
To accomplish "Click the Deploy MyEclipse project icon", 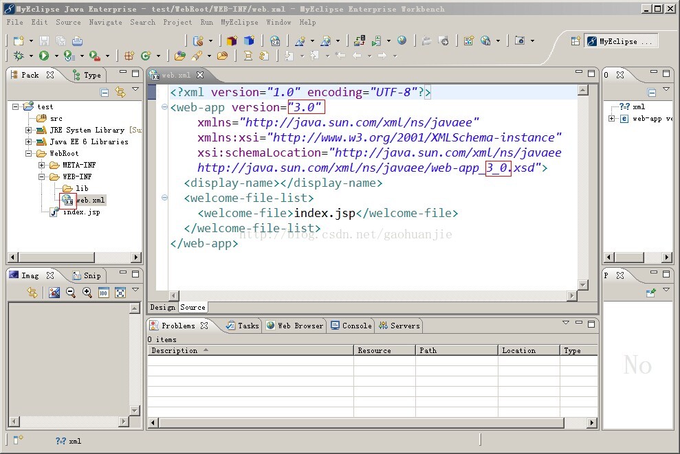I will coord(360,41).
